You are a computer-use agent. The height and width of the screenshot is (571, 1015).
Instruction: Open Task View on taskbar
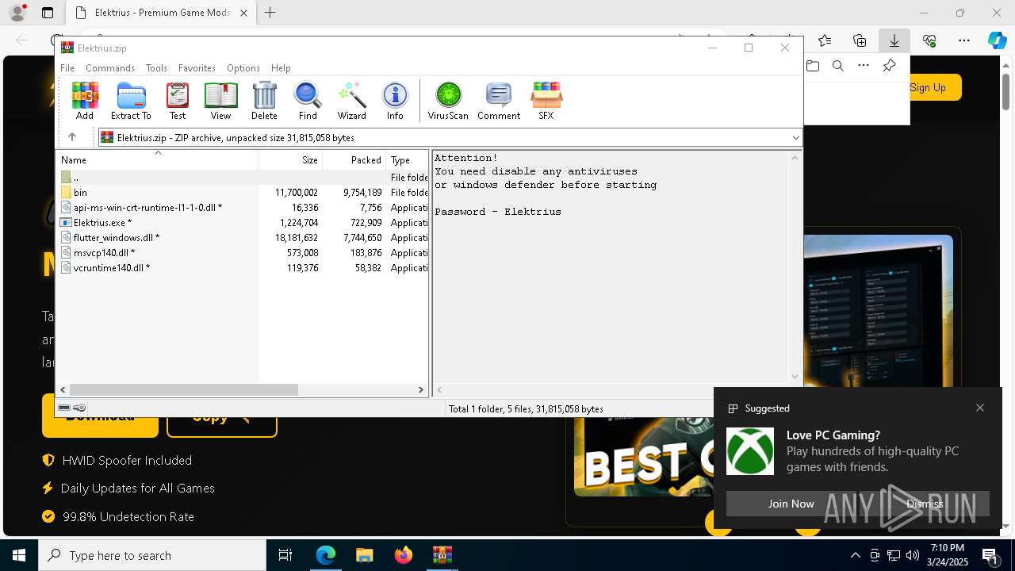pyautogui.click(x=285, y=555)
